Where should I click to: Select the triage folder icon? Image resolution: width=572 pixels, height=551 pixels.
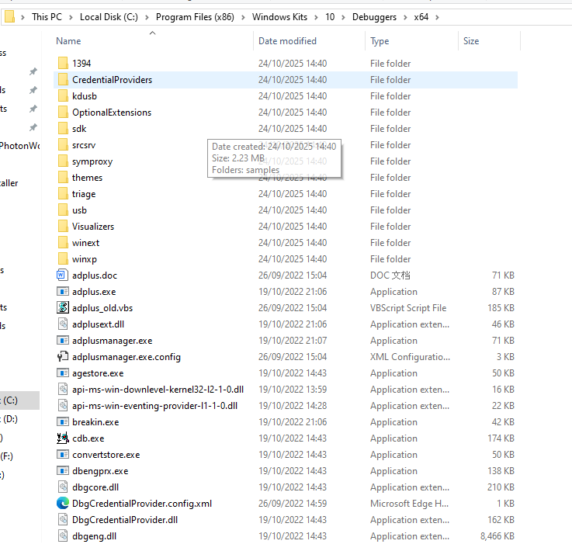point(63,194)
